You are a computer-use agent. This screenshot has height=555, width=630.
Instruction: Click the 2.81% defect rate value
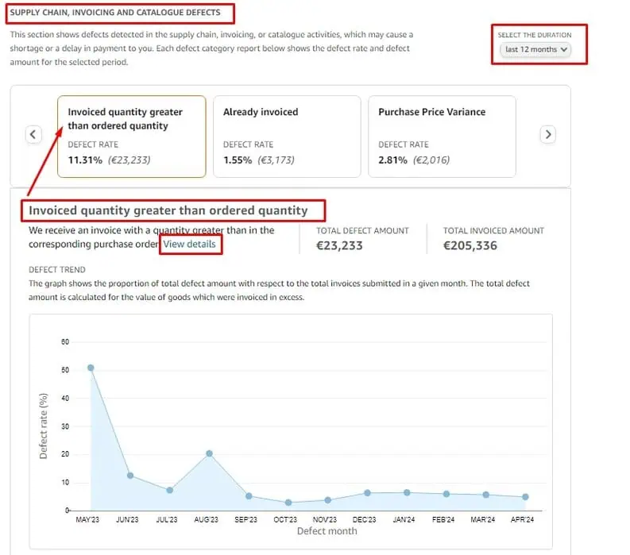392,160
